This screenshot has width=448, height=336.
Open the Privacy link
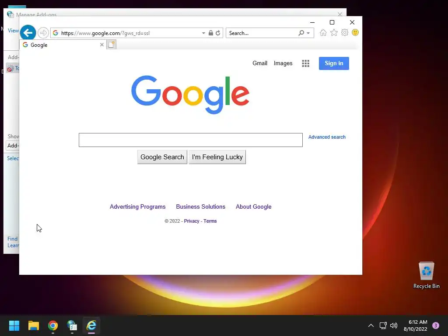tap(192, 221)
